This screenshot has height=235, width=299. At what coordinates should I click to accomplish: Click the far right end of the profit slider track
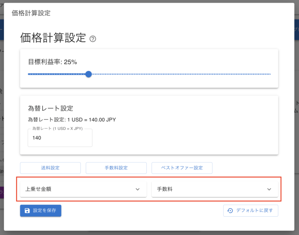coord(270,74)
